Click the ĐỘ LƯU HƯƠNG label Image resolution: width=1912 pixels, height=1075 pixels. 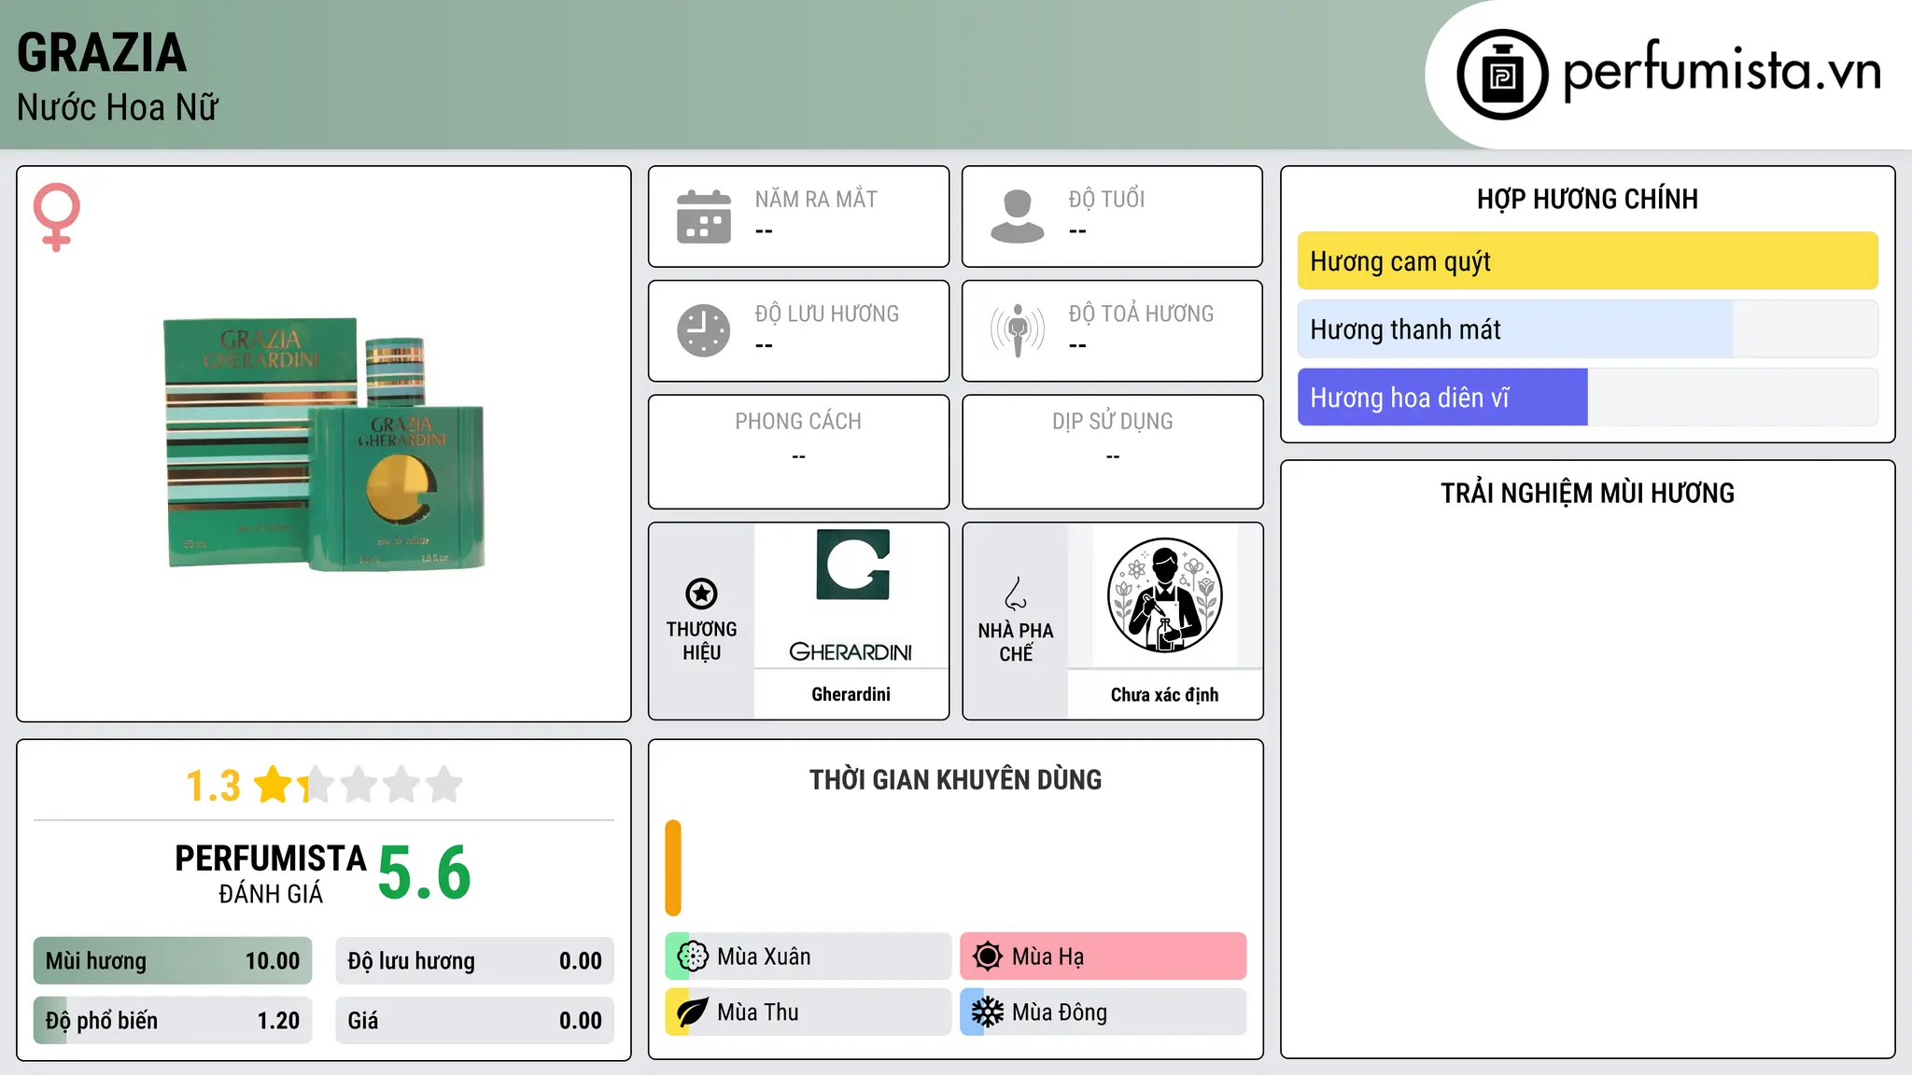pos(827,314)
